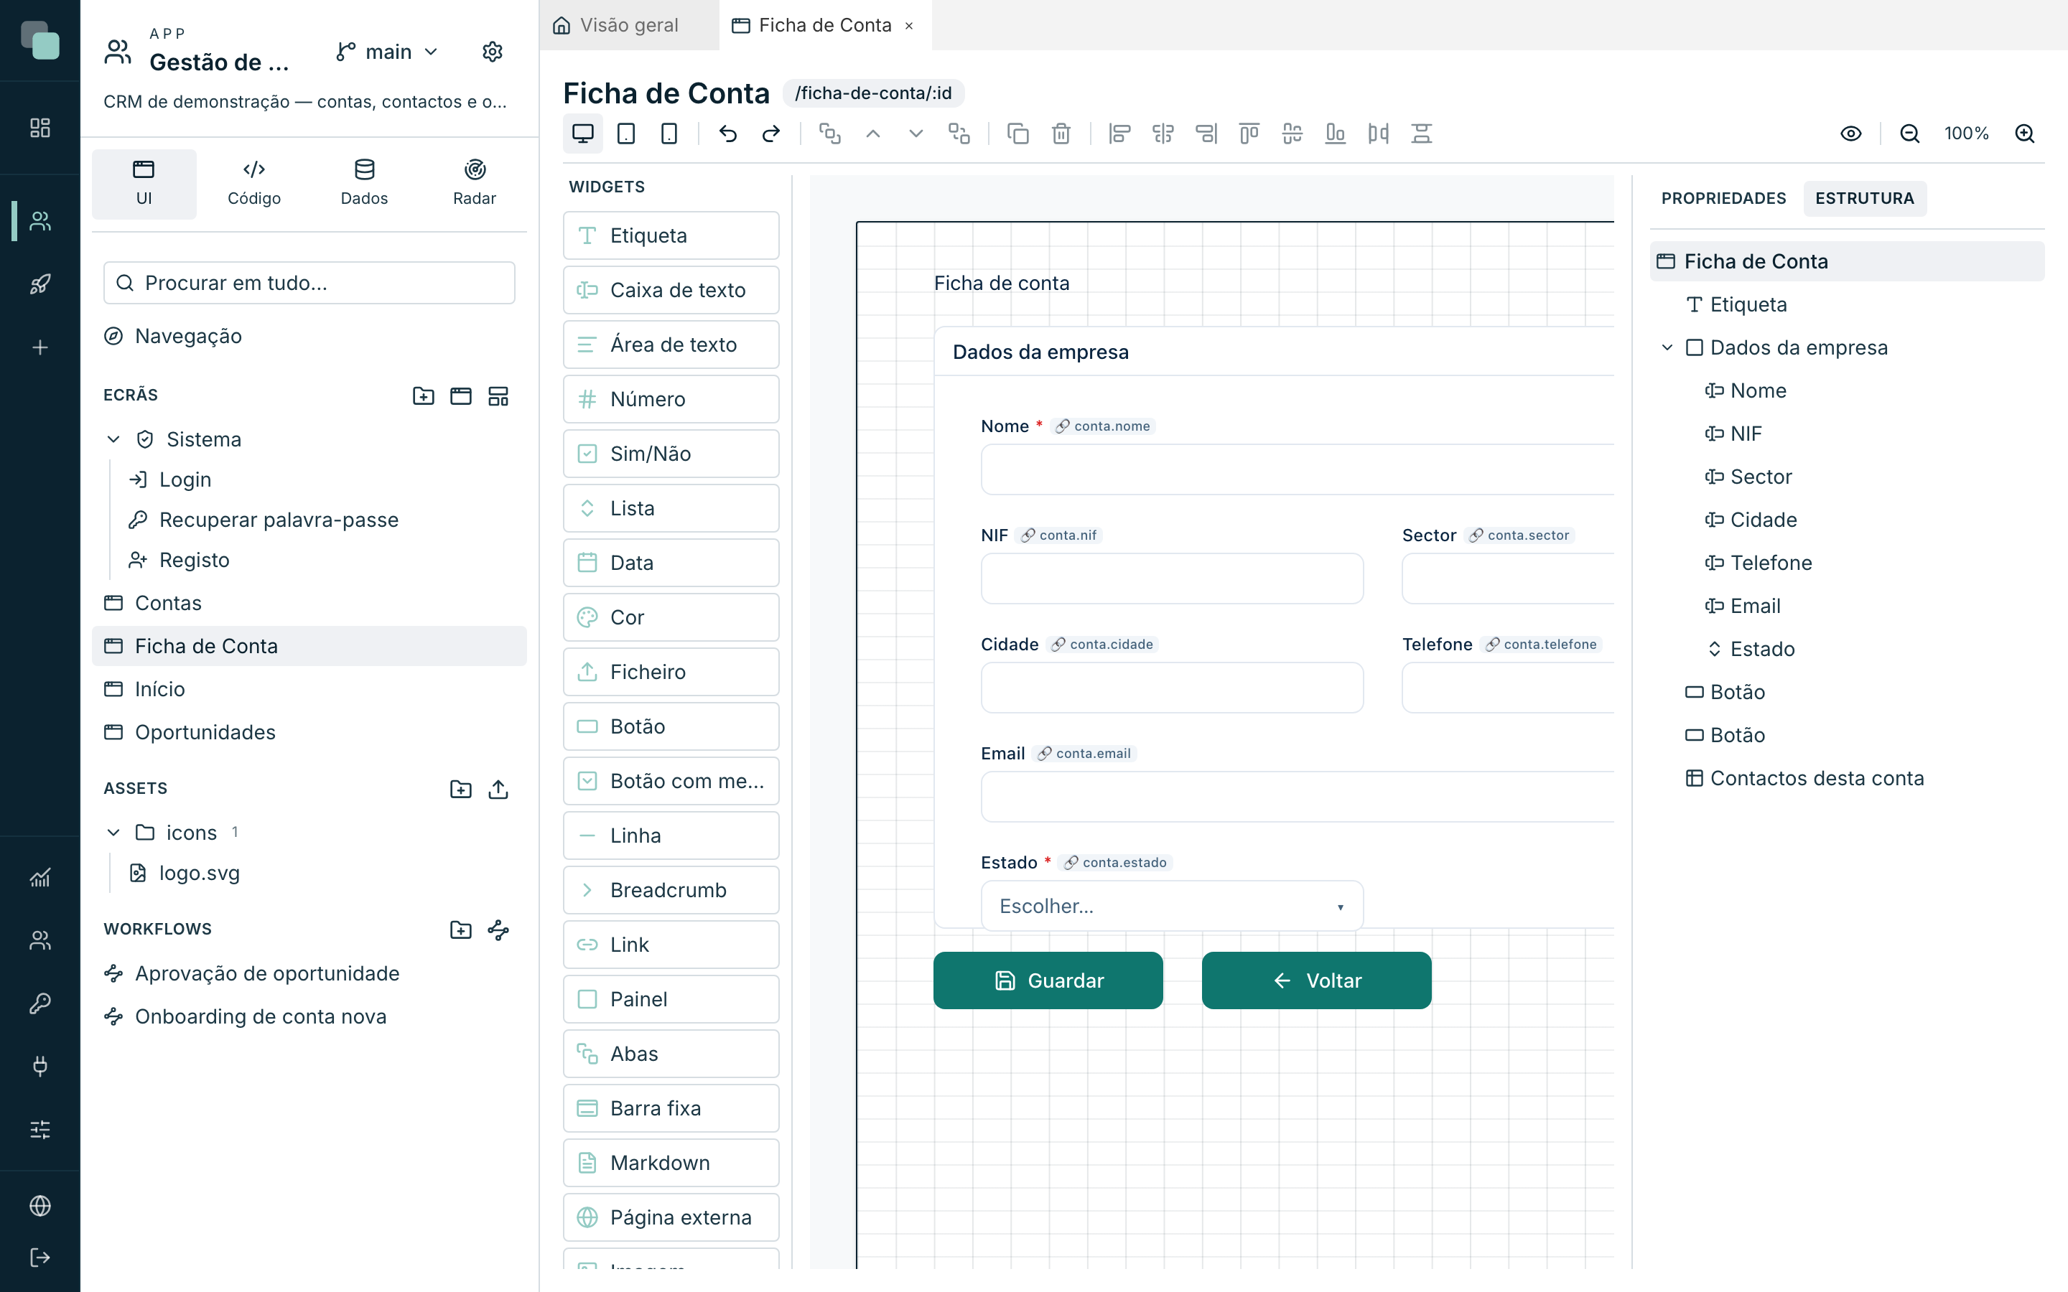Open the main branch dropdown
The width and height of the screenshot is (2068, 1292).
point(388,52)
